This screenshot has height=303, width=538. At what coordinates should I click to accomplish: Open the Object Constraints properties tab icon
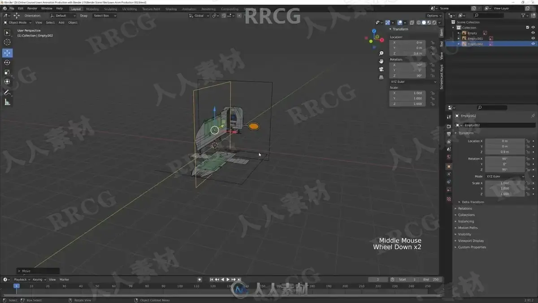pos(449,182)
